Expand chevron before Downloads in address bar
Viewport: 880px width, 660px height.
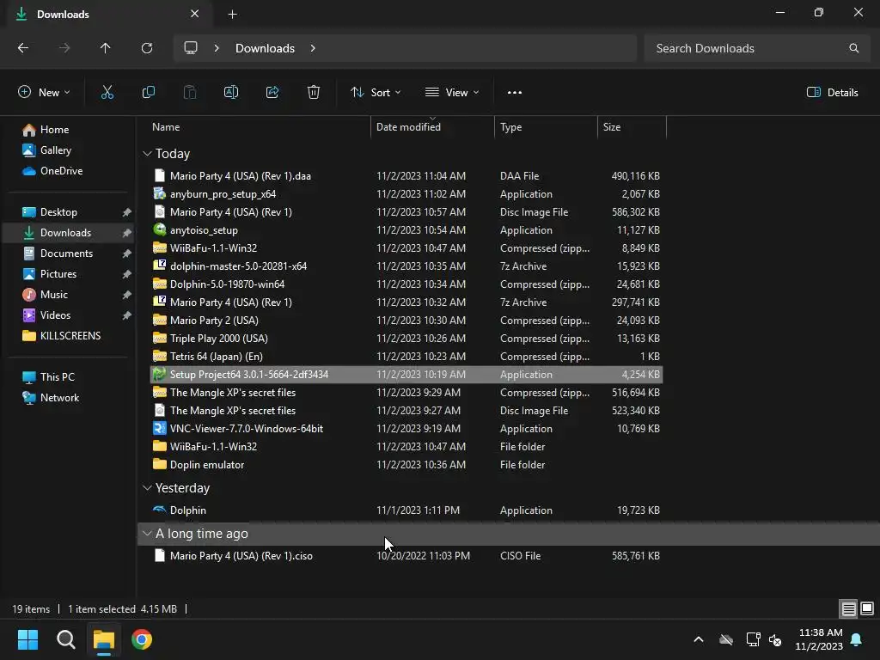point(217,48)
